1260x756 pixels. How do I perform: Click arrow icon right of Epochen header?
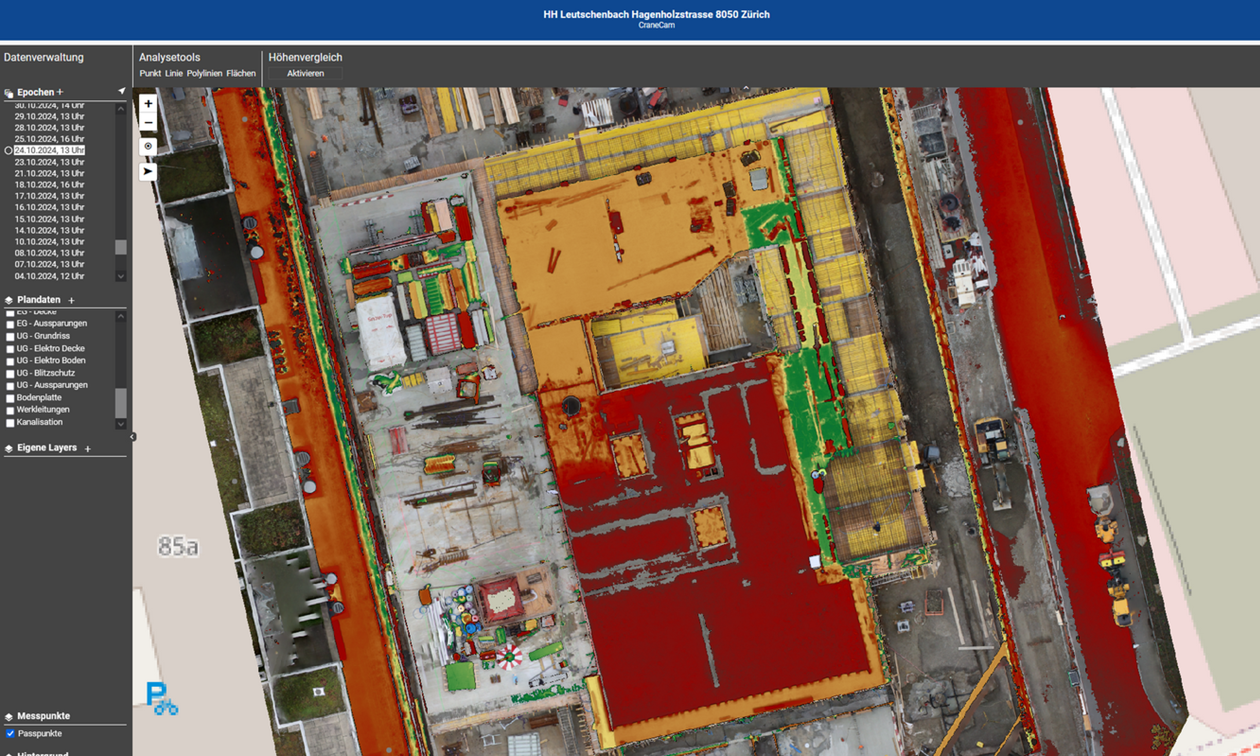coord(121,91)
